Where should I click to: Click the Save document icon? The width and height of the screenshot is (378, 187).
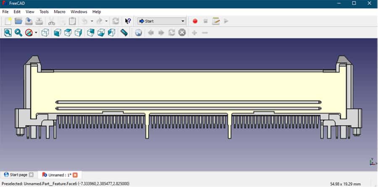pos(29,21)
